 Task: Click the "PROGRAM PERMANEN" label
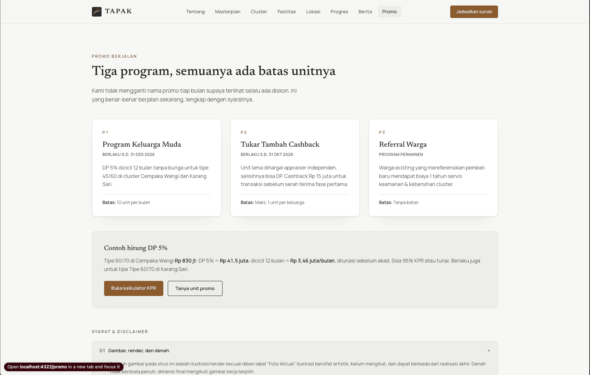[401, 154]
